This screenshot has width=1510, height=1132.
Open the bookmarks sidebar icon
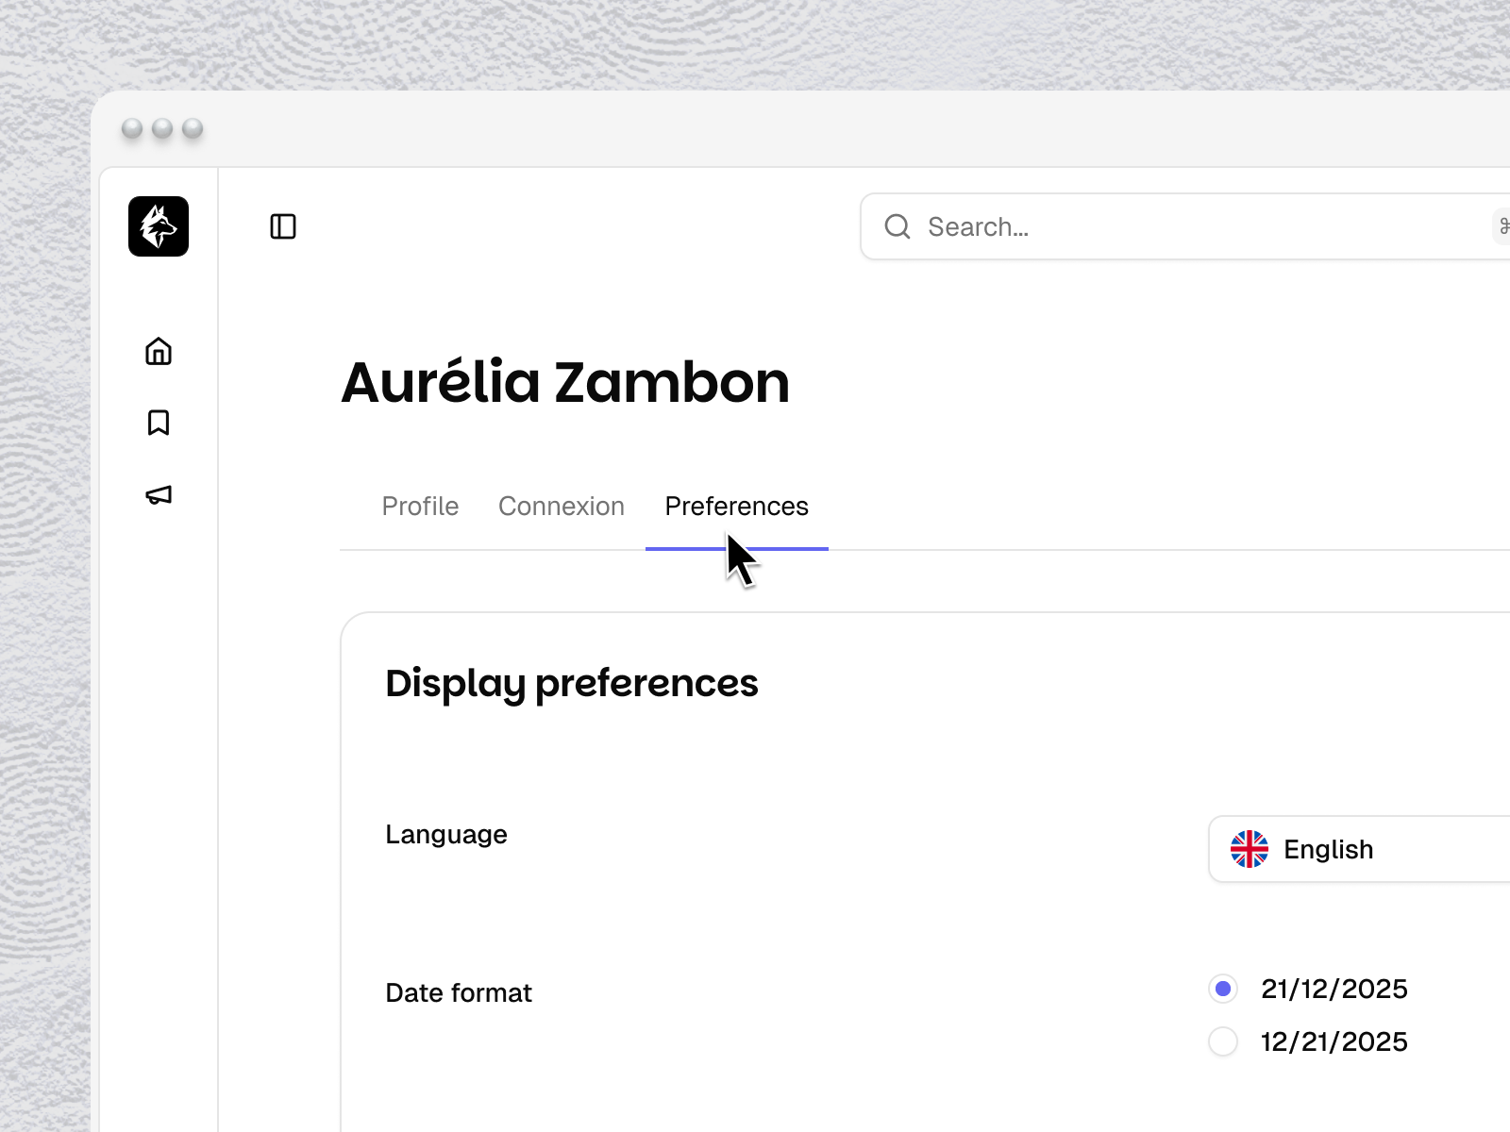159,423
